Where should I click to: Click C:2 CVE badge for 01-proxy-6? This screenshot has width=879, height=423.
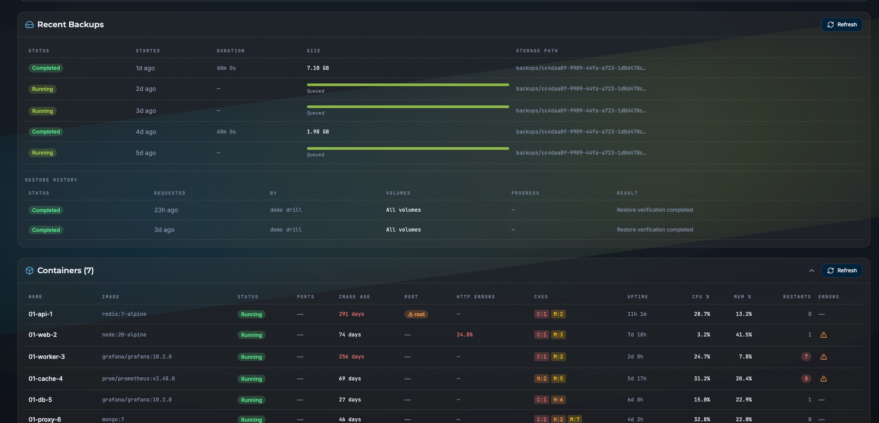pos(541,419)
